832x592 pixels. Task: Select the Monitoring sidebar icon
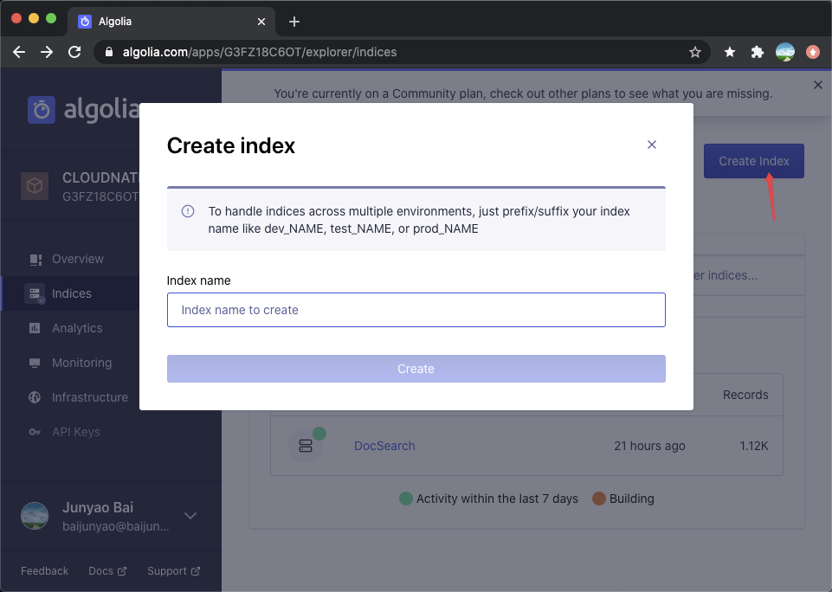(35, 362)
